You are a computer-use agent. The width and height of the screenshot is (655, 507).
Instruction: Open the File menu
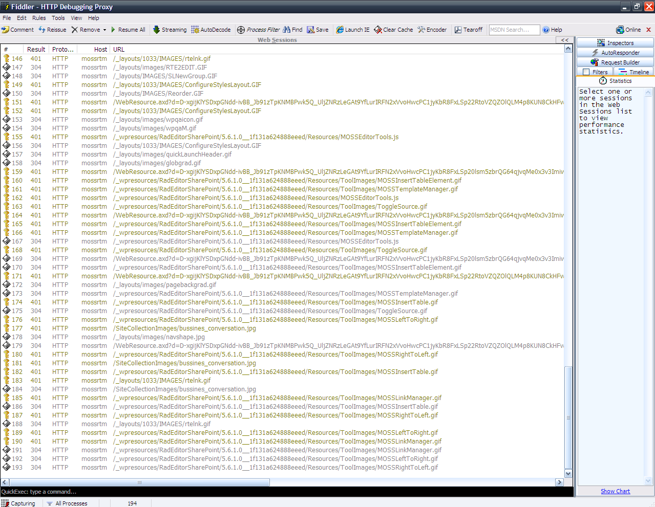[7, 18]
